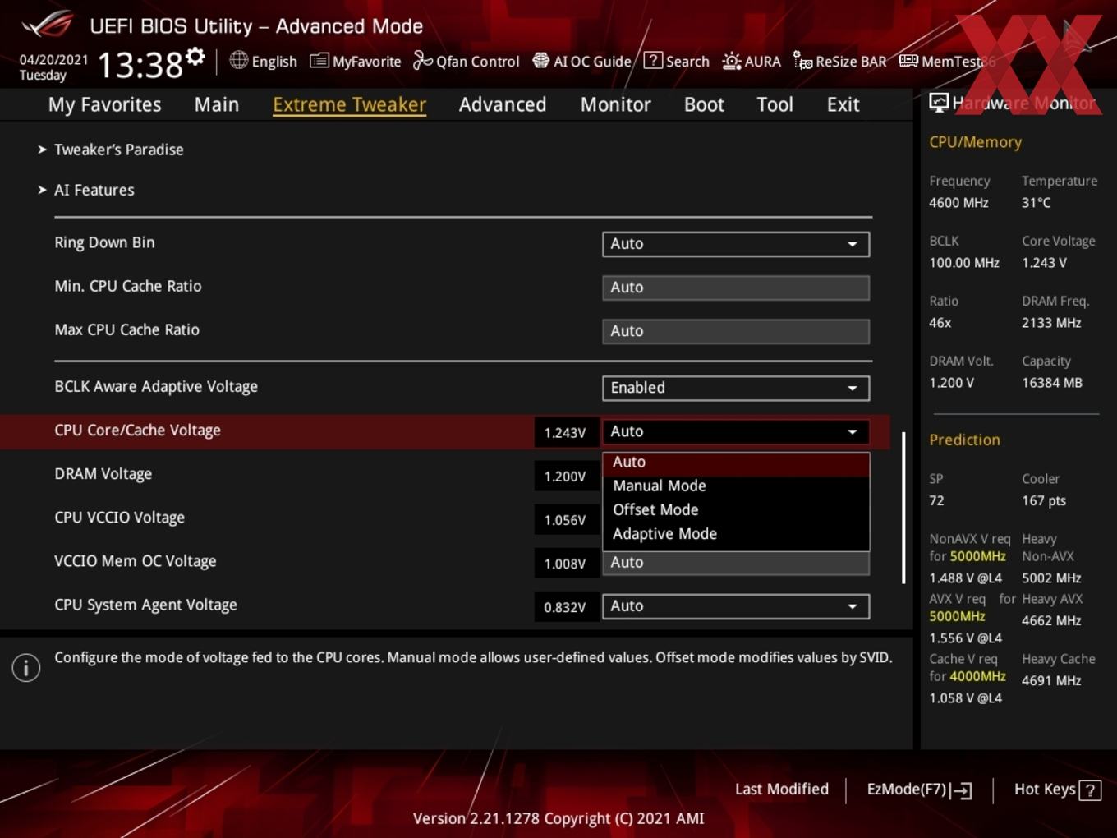Click the Hot Keys question-mark icon

(1090, 790)
